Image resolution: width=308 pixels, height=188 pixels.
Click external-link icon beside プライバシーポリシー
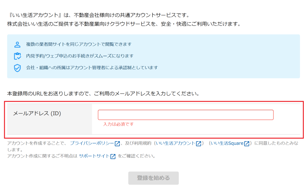pos(117,143)
